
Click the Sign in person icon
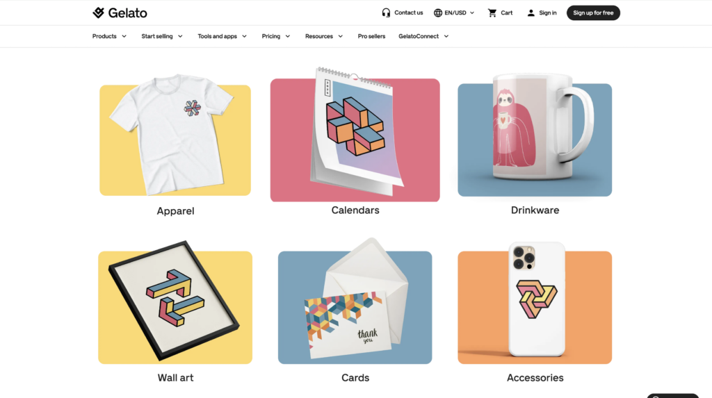click(x=531, y=13)
